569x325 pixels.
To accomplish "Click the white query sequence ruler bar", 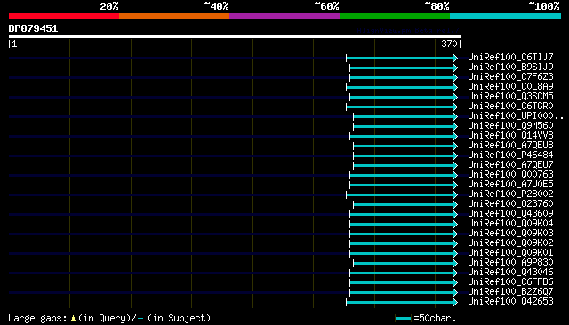I will (235, 36).
